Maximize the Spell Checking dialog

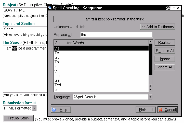pos(174,8)
